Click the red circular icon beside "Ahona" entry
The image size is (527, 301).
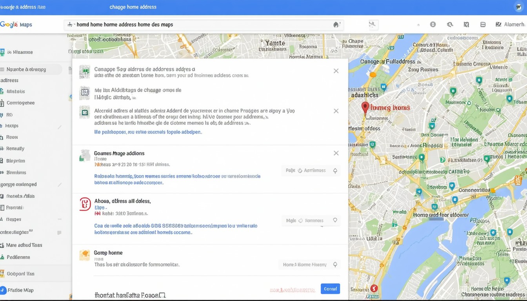[x=85, y=204]
